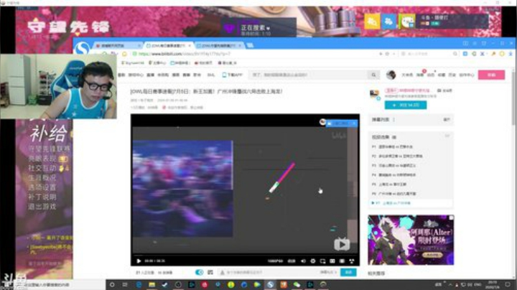Open Microsoft Edge from the taskbar
517x290 pixels.
pyautogui.click(x=139, y=284)
